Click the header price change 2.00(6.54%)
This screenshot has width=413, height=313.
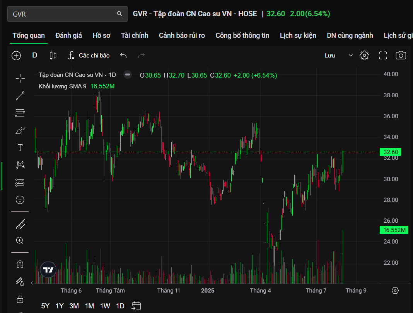coord(310,14)
